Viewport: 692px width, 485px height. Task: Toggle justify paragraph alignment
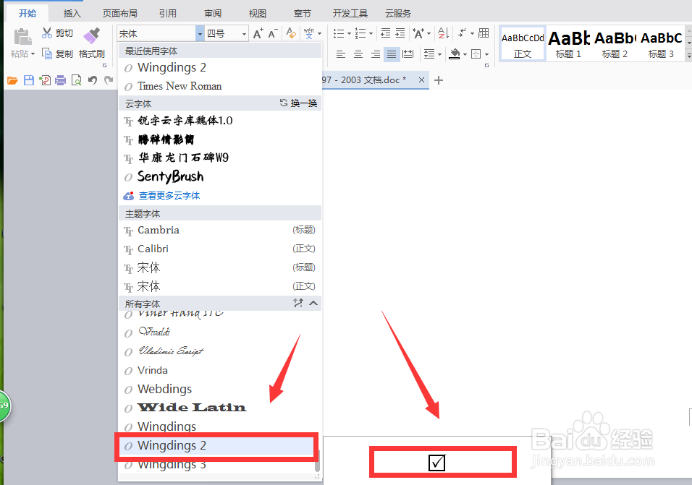[392, 53]
